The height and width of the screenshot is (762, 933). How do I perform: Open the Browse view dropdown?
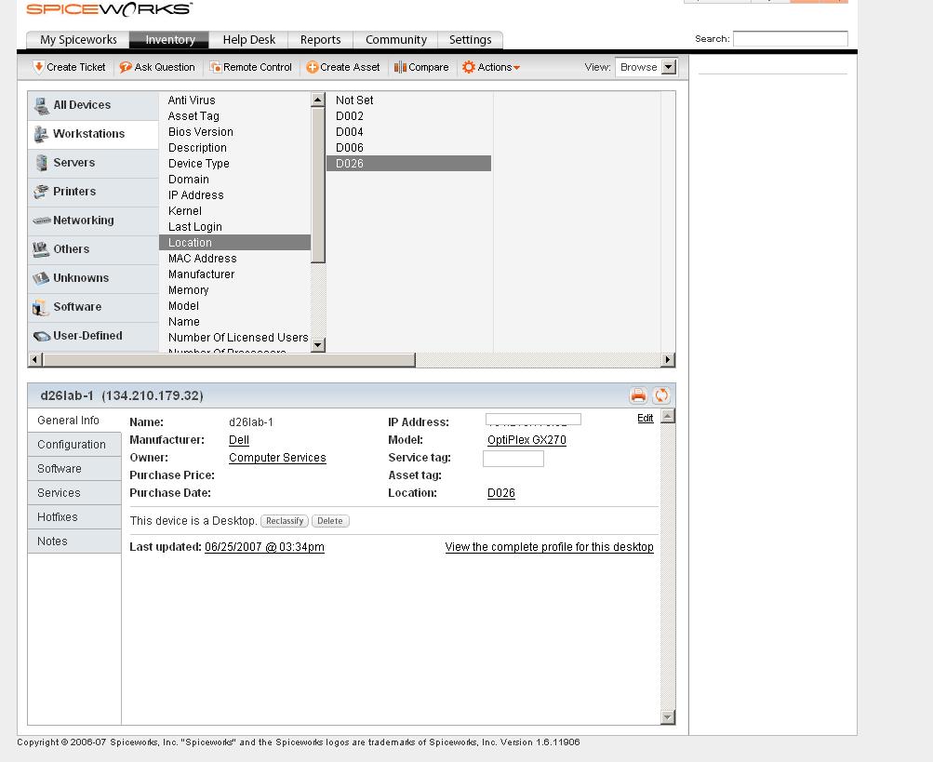coord(646,66)
